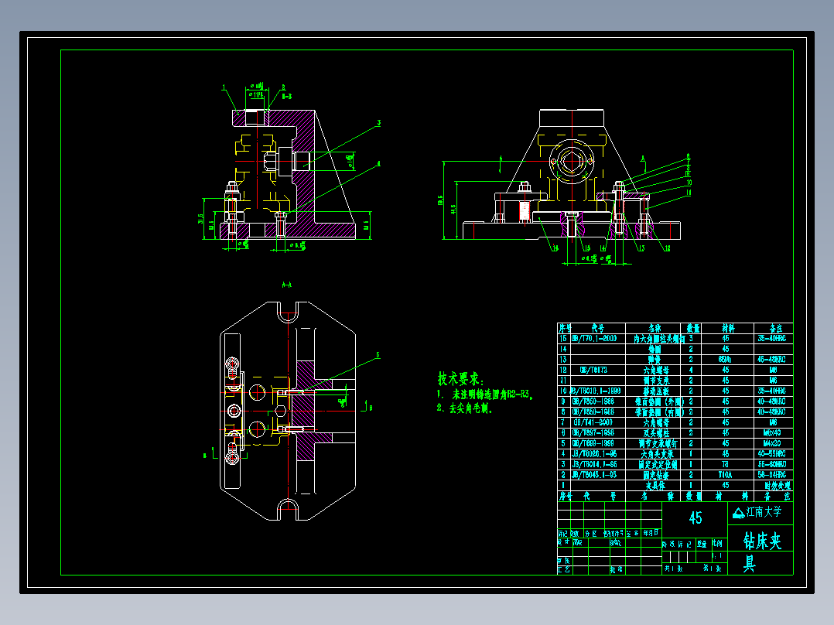Click quantity 4 in row 12

pos(691,371)
